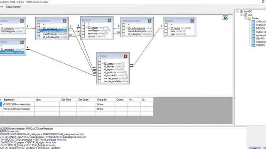
Task: Check nomSubcategoria in the SUBCATEGORIA table
Action: click(x=123, y=31)
